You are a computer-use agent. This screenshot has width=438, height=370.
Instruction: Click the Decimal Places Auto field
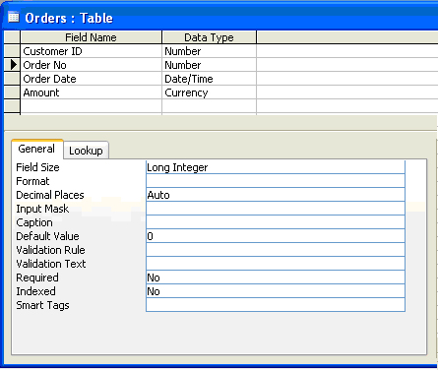pyautogui.click(x=276, y=195)
